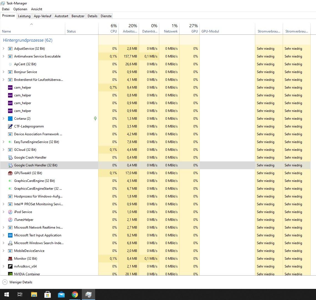
Task: Expand the Cortana (2) group
Action: click(3, 119)
